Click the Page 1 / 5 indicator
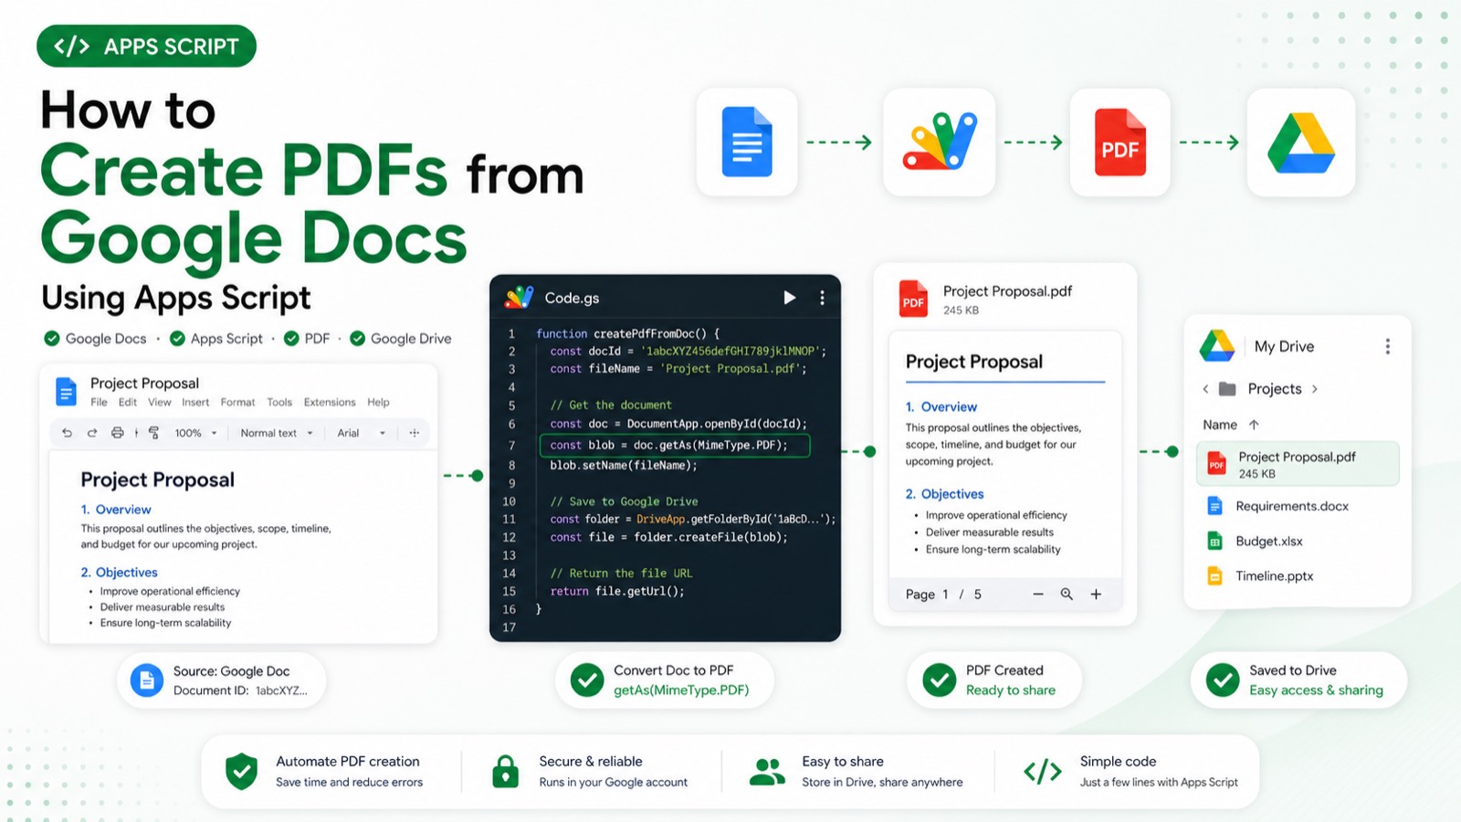The height and width of the screenshot is (822, 1461). coord(943,595)
